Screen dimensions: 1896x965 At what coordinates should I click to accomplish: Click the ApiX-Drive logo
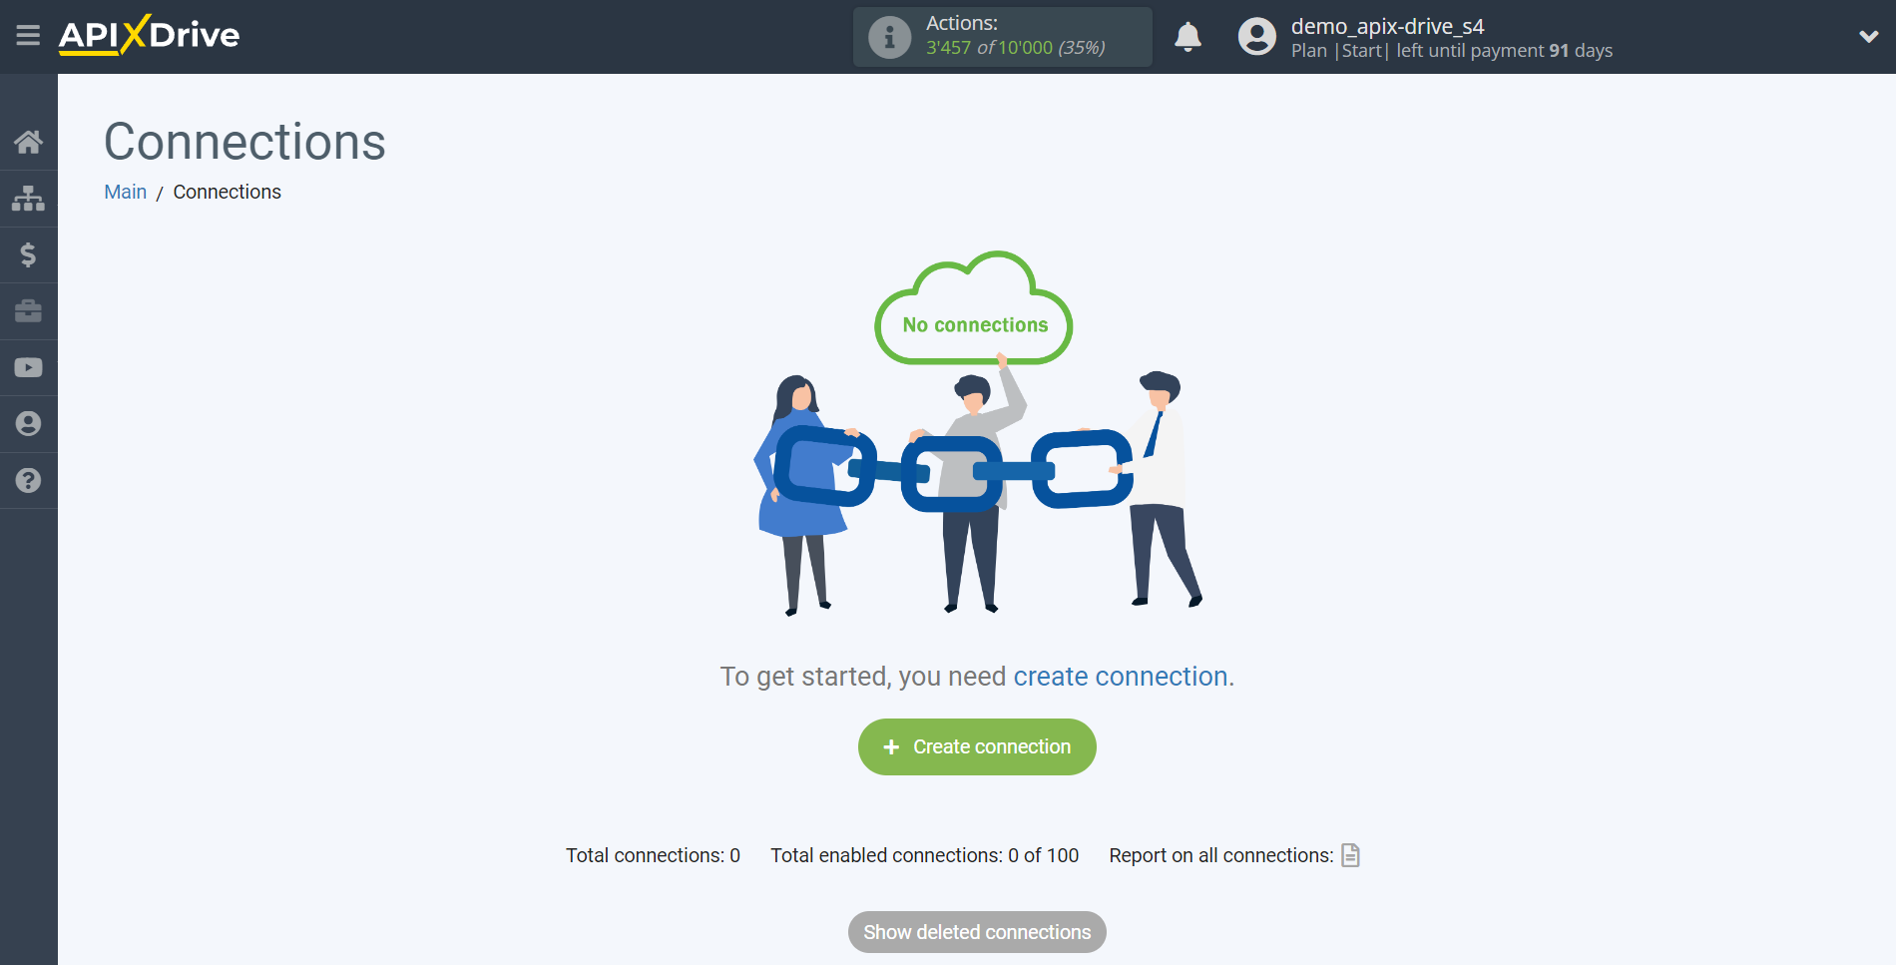pos(149,35)
